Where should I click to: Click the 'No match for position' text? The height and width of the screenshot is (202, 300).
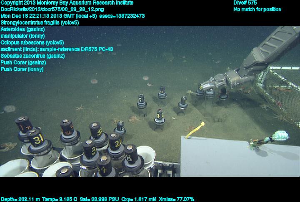257,10
